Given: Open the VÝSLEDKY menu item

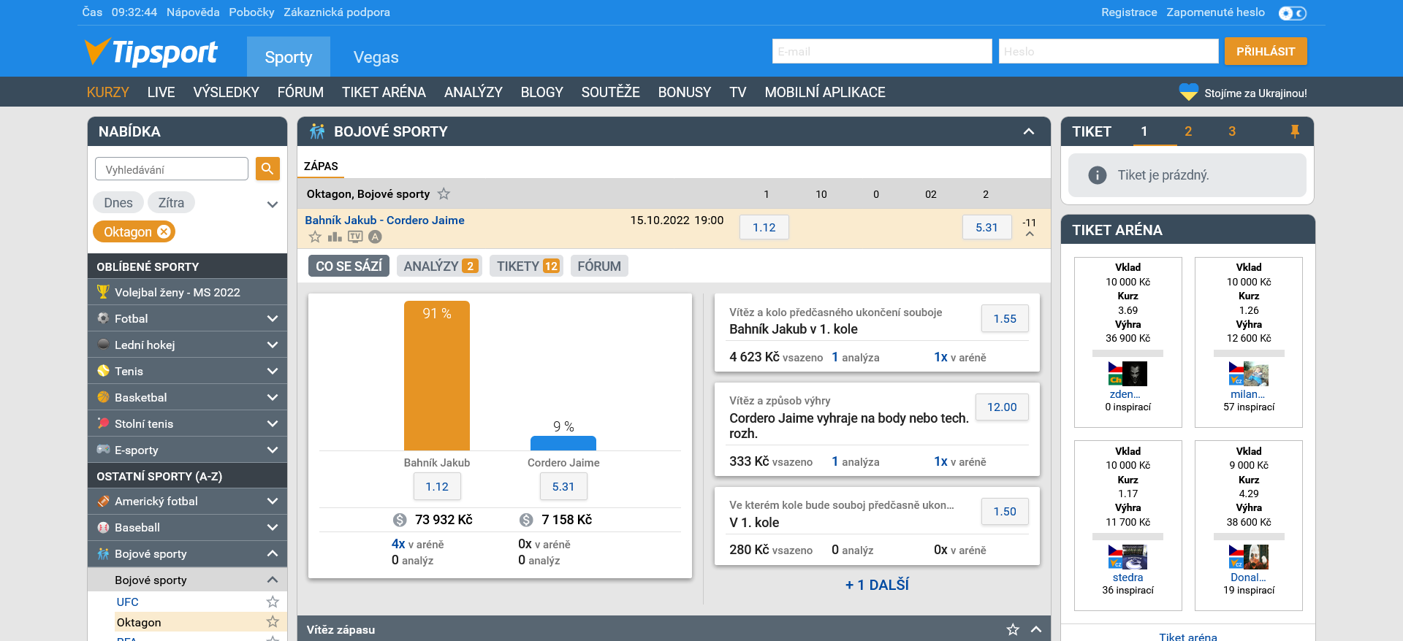Looking at the screenshot, I should (226, 92).
